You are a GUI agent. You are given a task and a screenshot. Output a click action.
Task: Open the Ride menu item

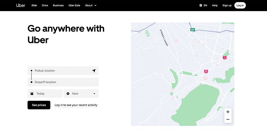coord(34,6)
